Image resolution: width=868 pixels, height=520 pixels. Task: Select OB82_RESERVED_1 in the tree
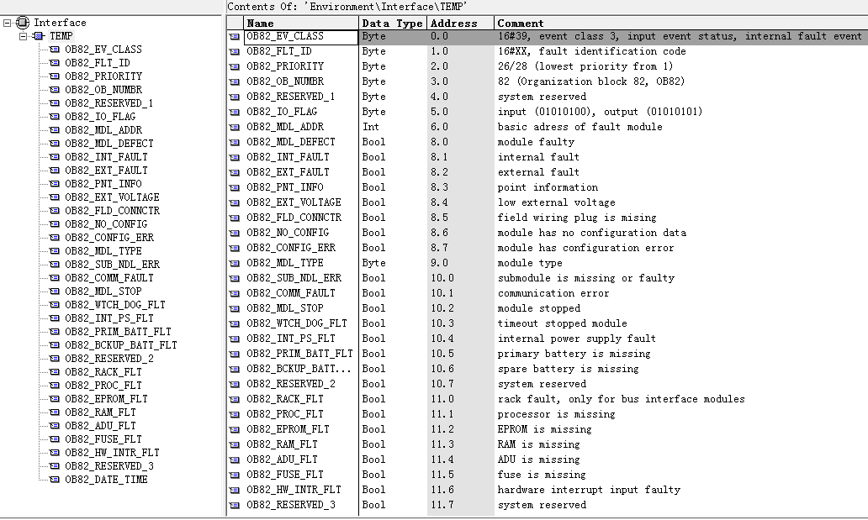click(108, 102)
